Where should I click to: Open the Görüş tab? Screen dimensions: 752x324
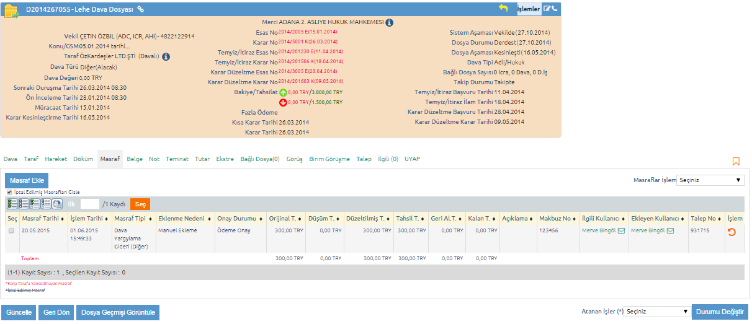tap(294, 159)
